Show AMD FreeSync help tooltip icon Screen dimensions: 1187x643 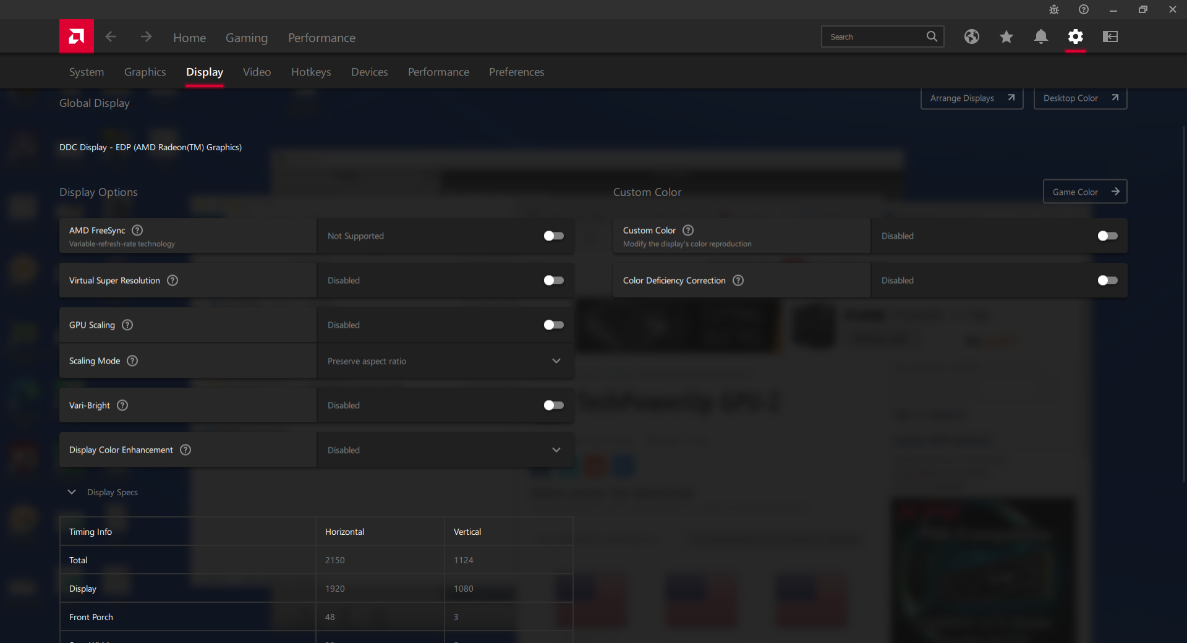click(x=137, y=230)
